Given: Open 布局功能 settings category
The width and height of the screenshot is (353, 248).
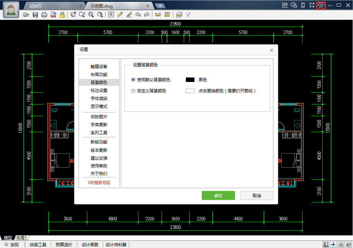Looking at the screenshot, I should click(x=99, y=74).
